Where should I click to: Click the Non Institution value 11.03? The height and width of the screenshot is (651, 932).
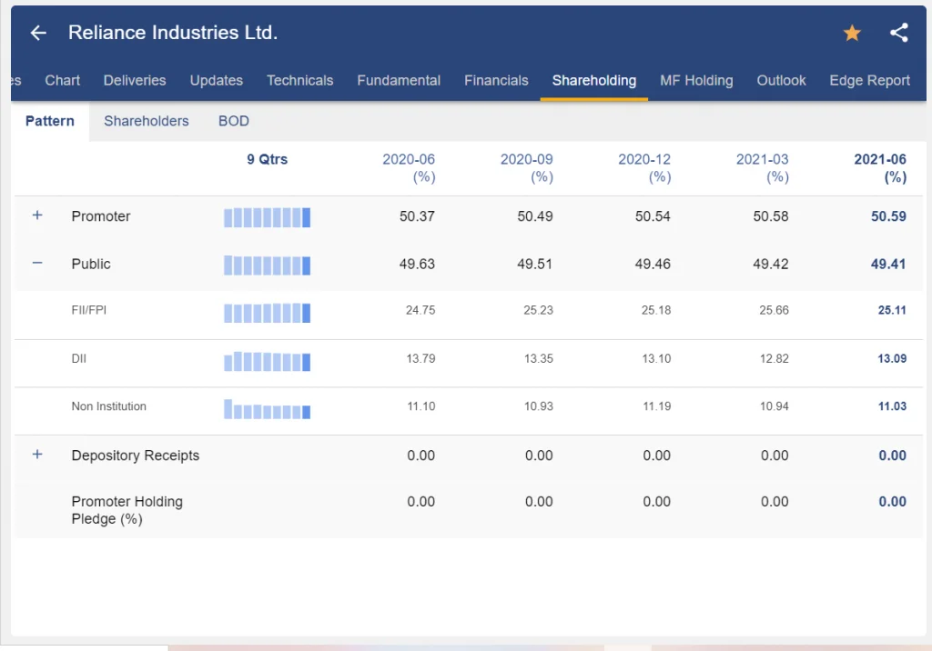coord(892,406)
